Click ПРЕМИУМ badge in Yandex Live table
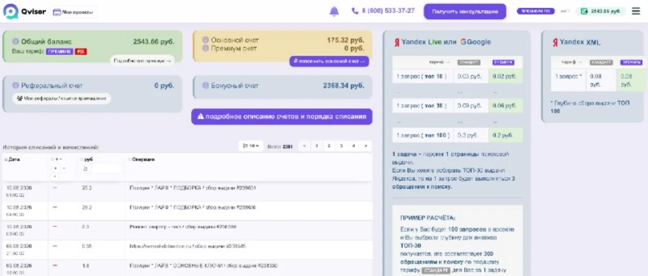Viewport: 648px width, 276px height. [x=503, y=62]
